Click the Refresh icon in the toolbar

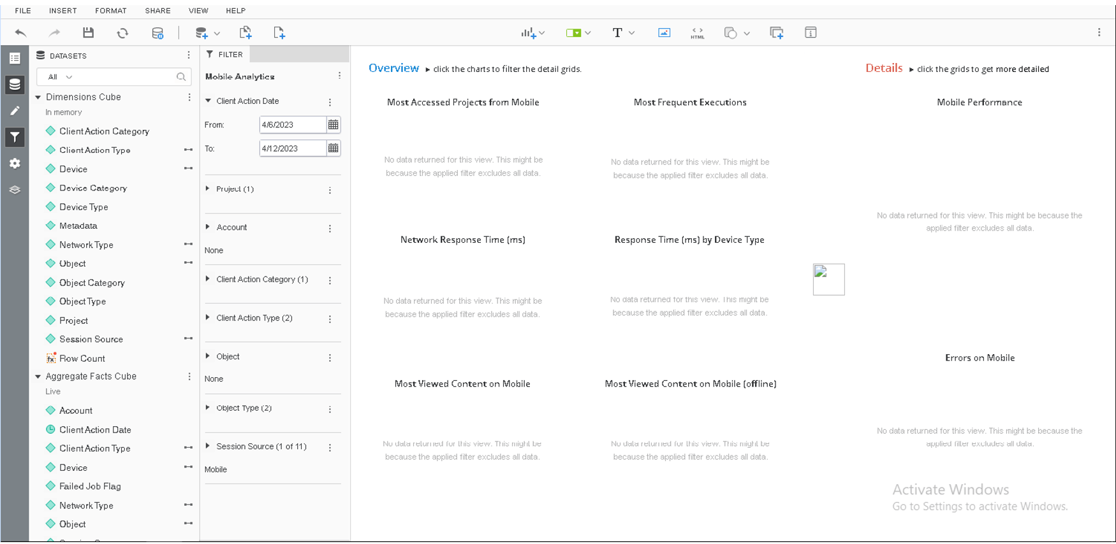click(122, 33)
